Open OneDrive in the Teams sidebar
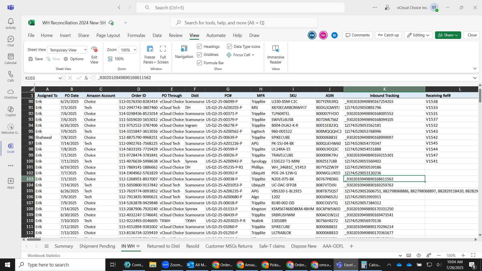The image size is (482, 271). [11, 94]
